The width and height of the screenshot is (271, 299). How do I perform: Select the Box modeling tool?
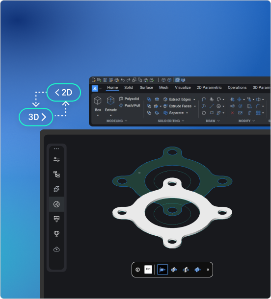pyautogui.click(x=98, y=104)
